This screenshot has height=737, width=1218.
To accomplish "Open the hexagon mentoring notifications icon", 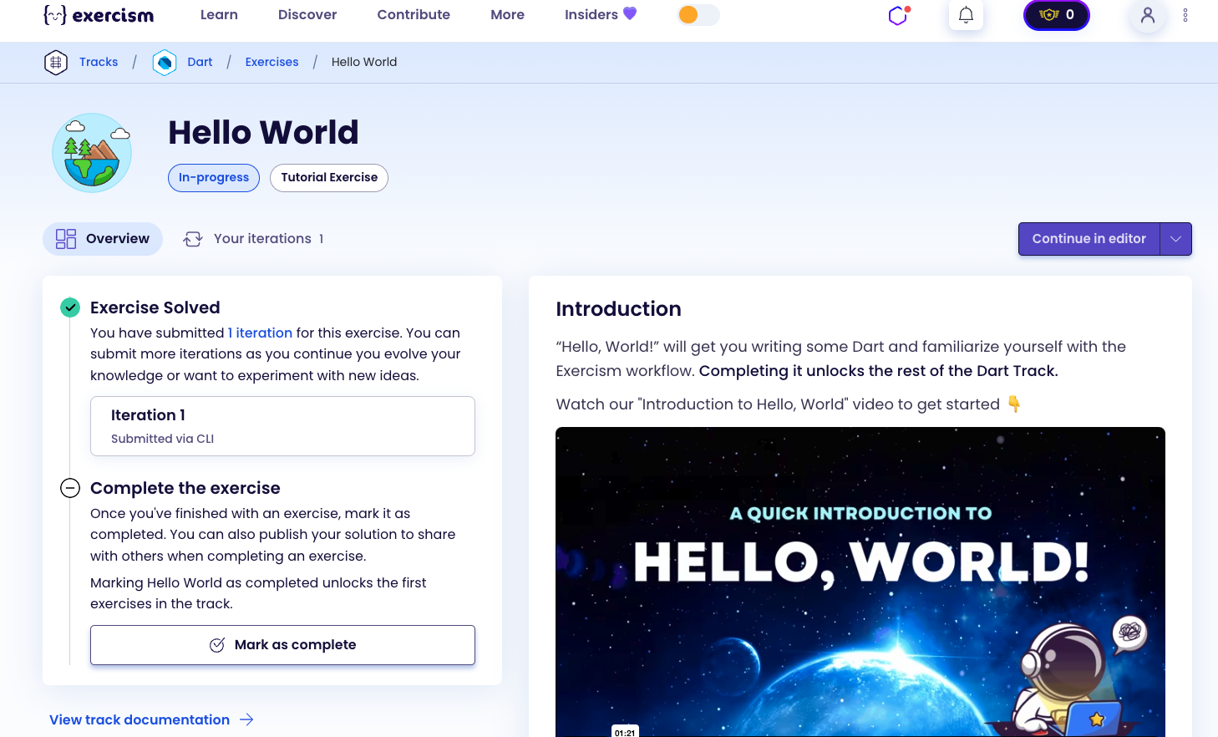I will point(899,15).
